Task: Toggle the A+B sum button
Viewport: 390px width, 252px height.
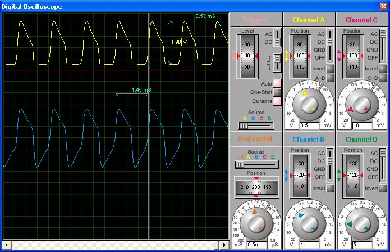Action: pyautogui.click(x=330, y=78)
